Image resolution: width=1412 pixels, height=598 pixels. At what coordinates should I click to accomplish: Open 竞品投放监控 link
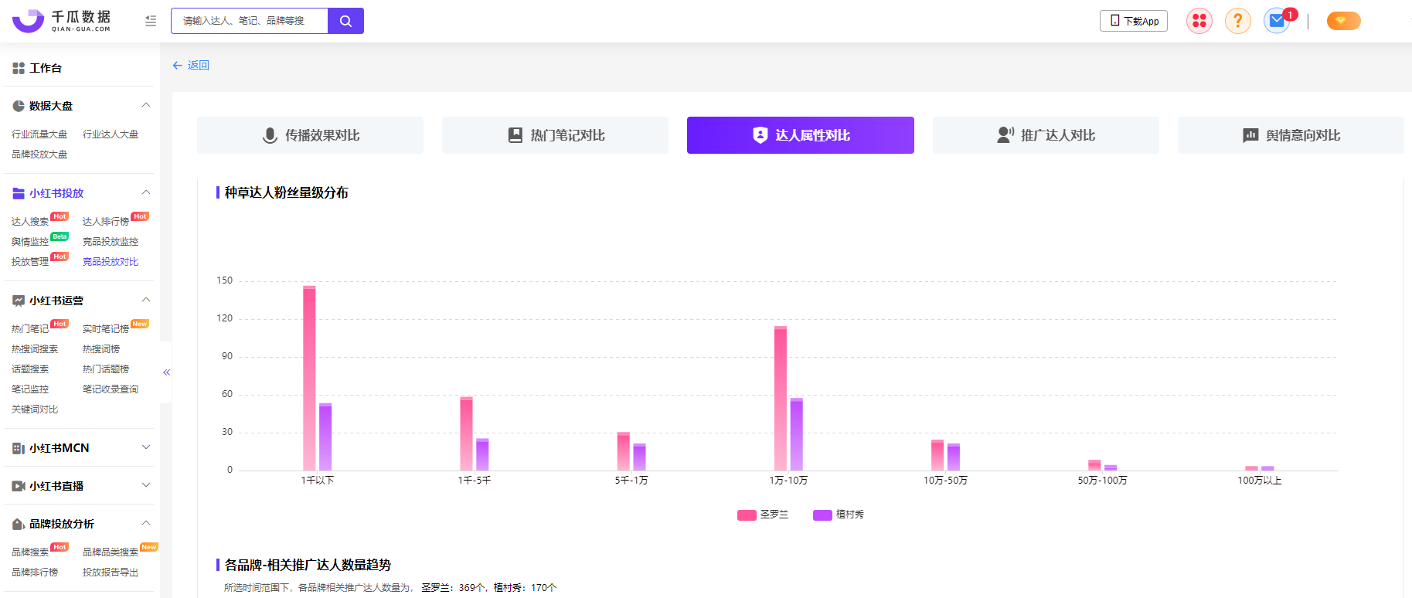click(x=111, y=242)
